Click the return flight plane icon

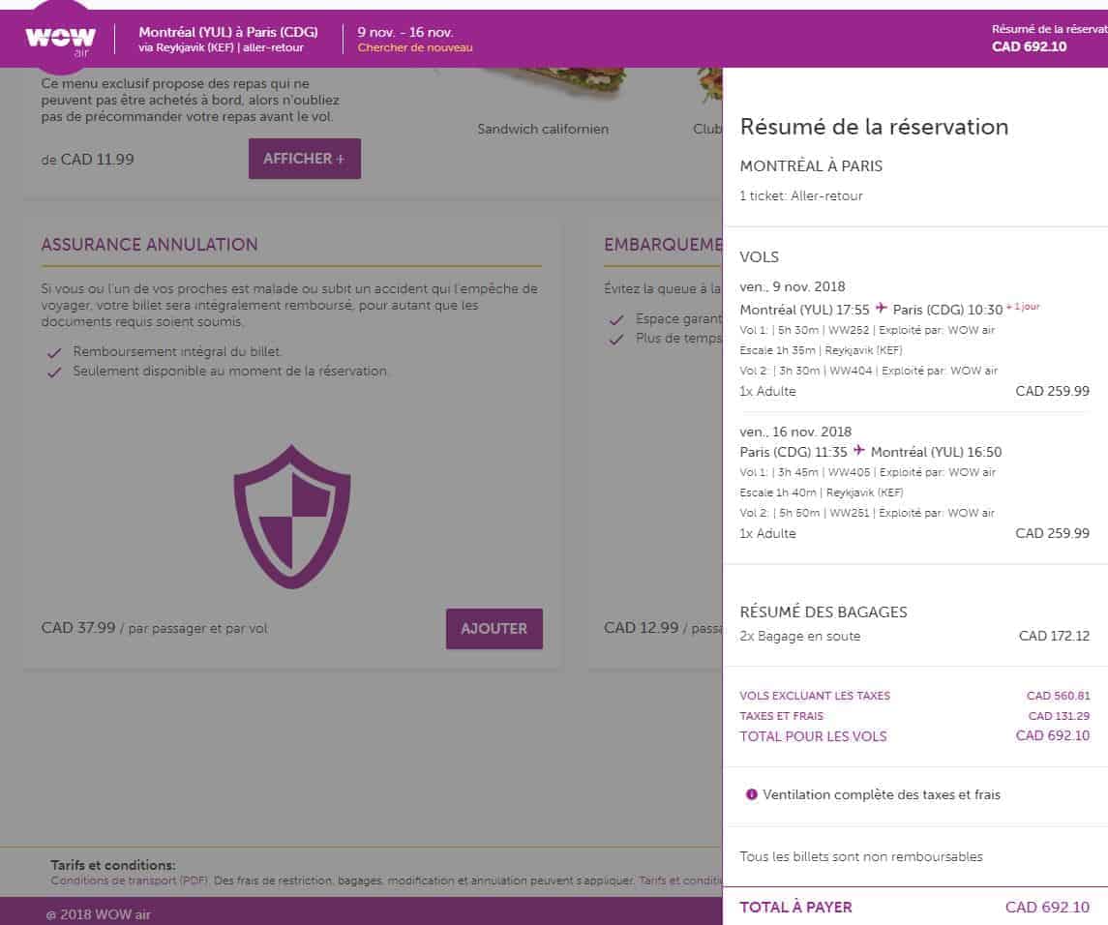[x=858, y=451]
